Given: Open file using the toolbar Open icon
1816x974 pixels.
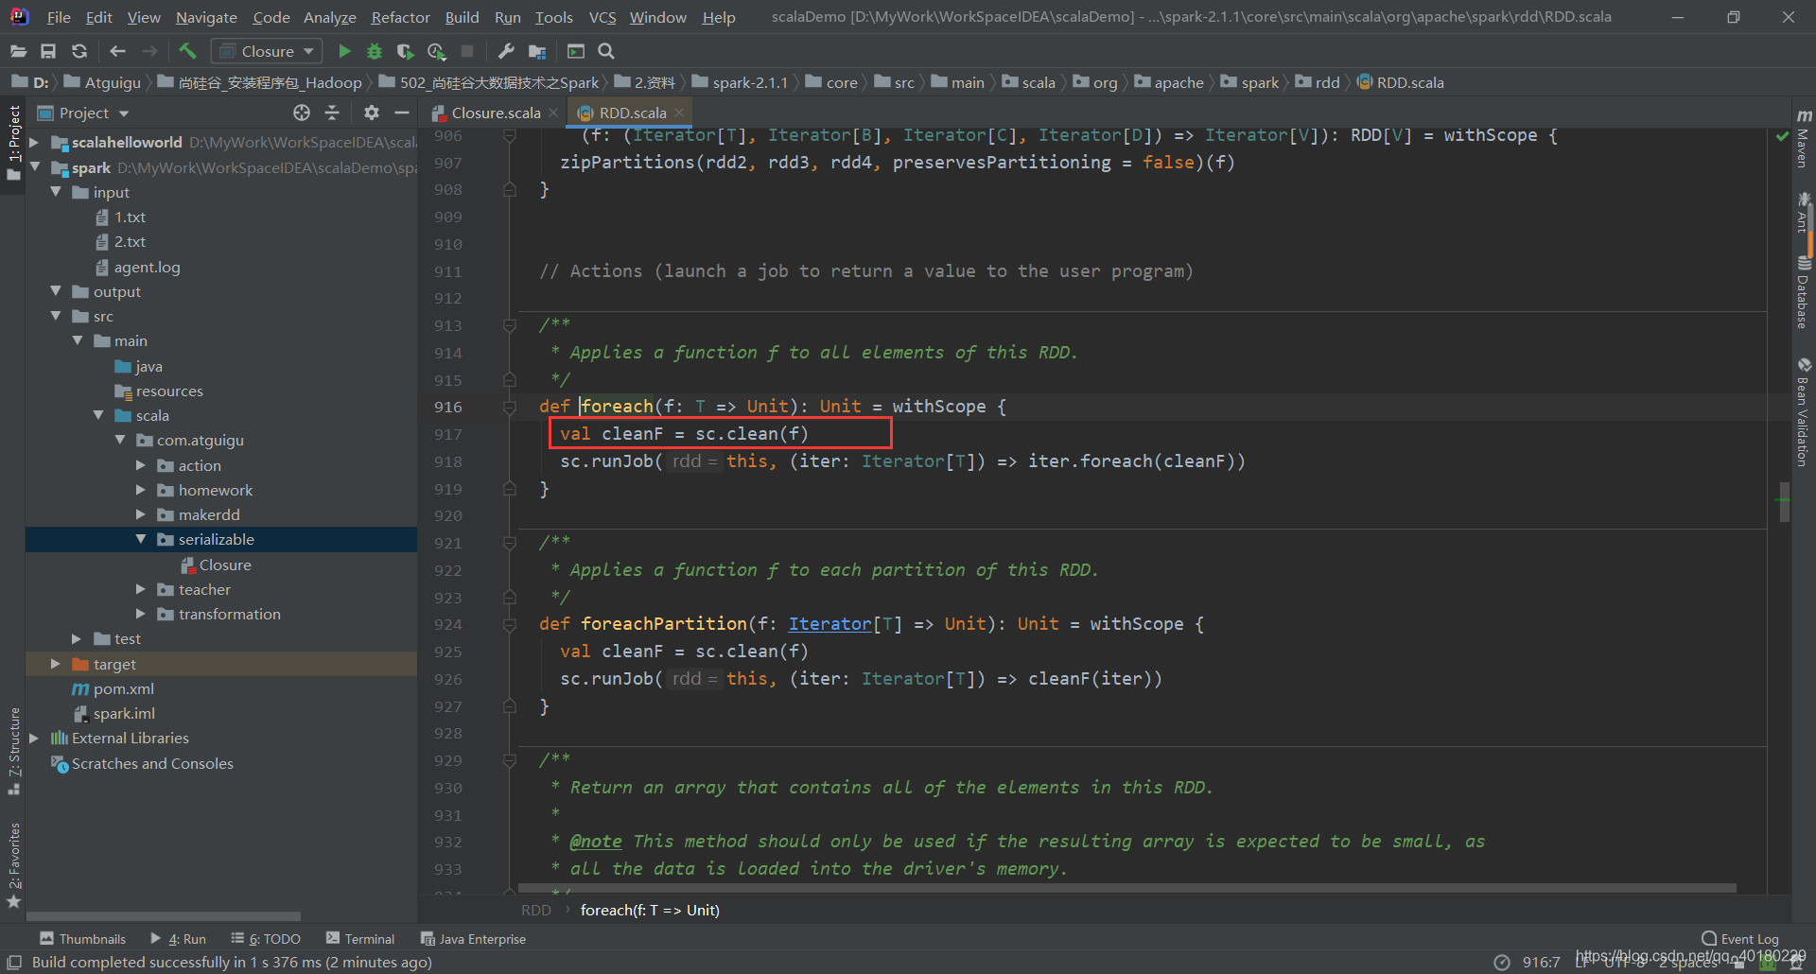Looking at the screenshot, I should pos(18,51).
